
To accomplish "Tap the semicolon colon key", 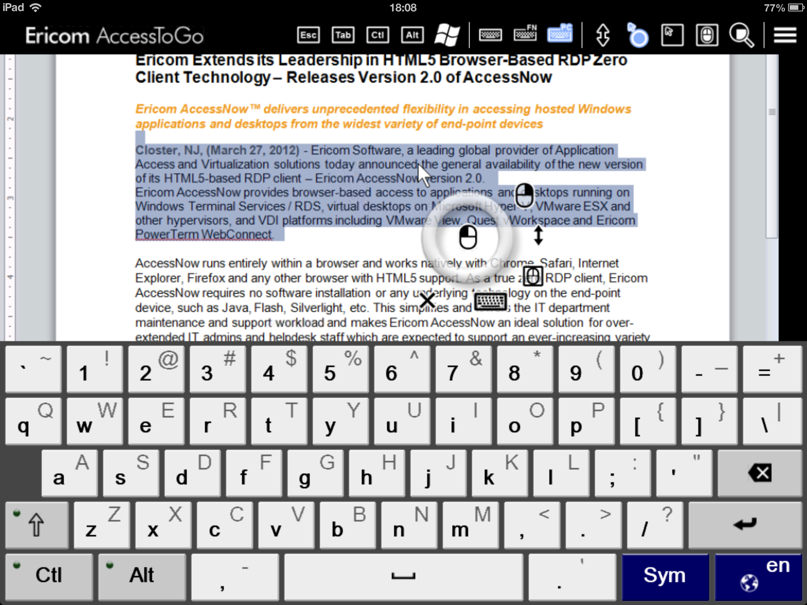I will click(623, 473).
